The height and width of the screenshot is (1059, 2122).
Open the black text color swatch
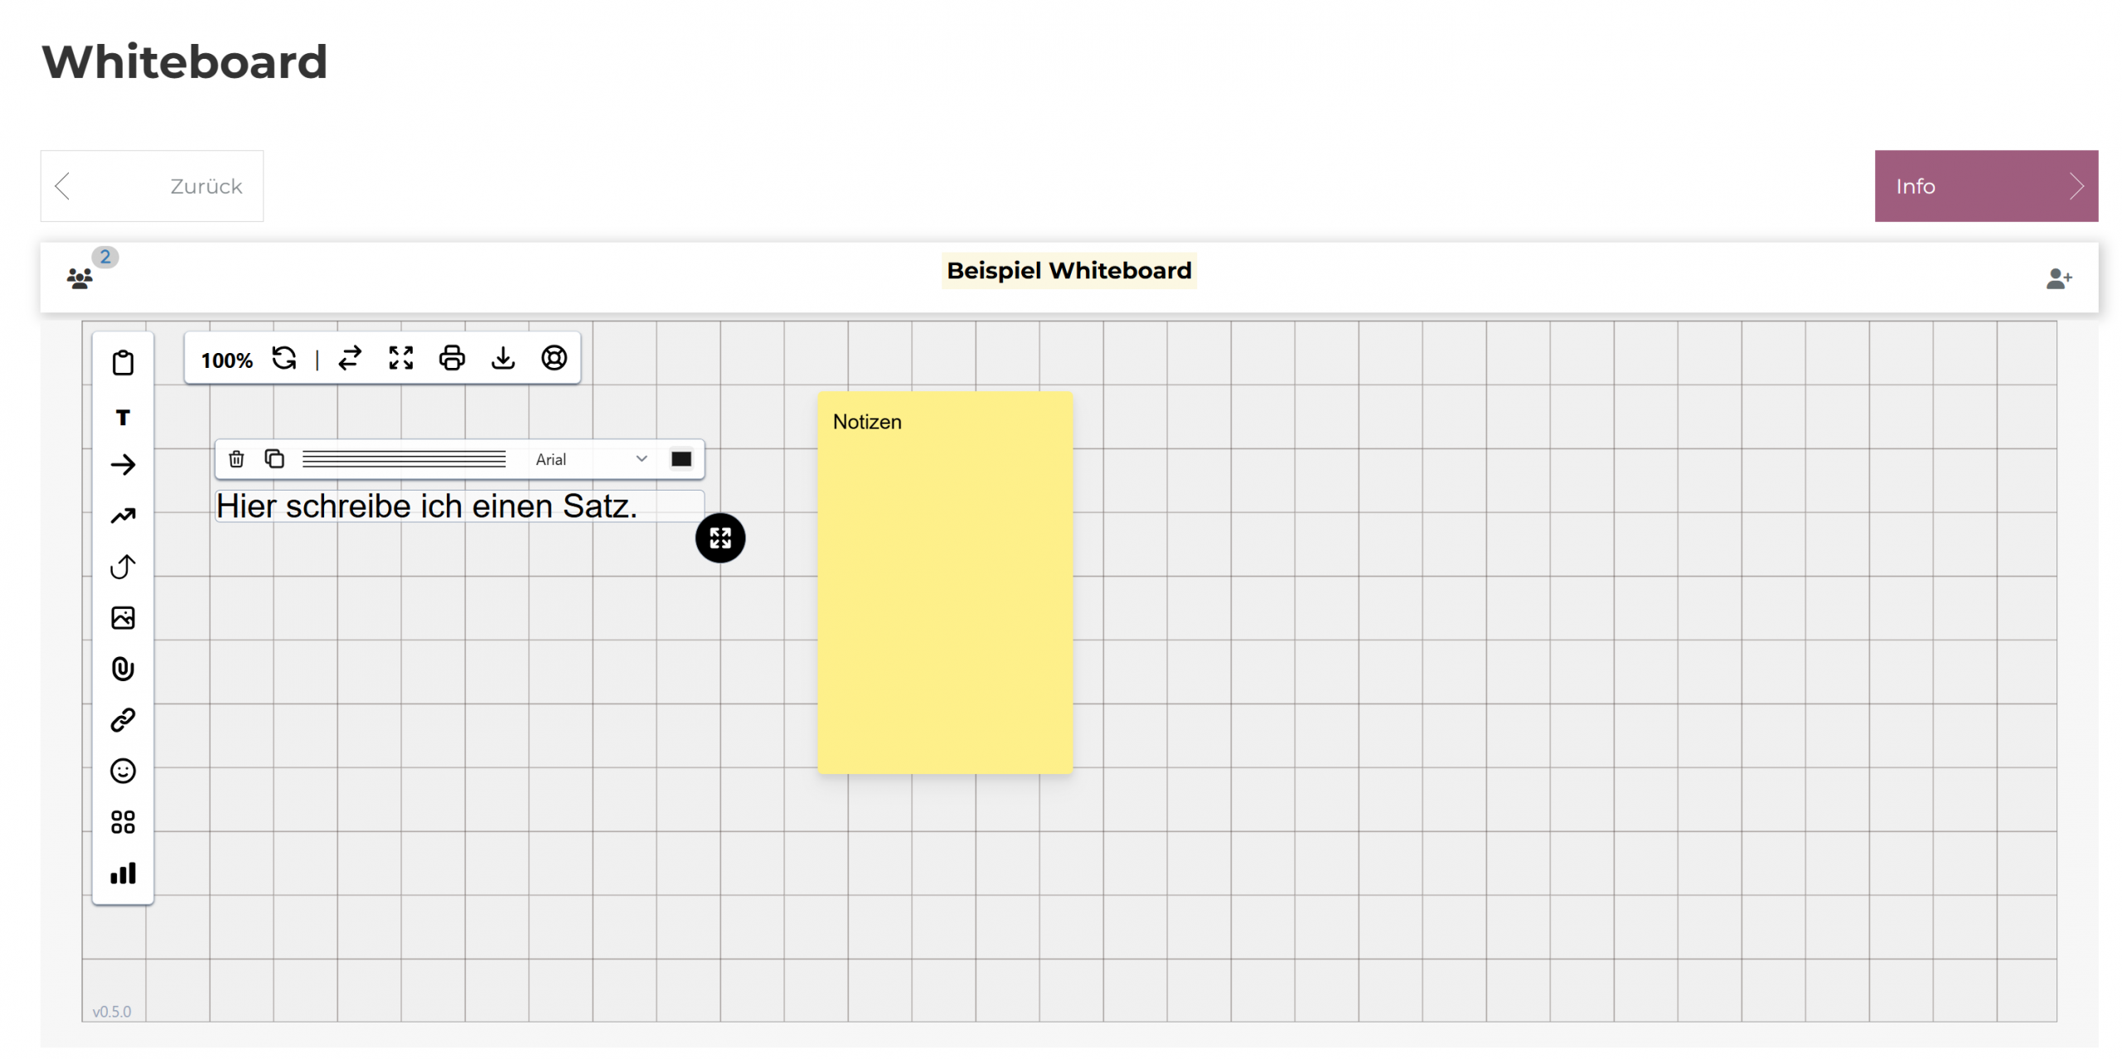click(681, 458)
